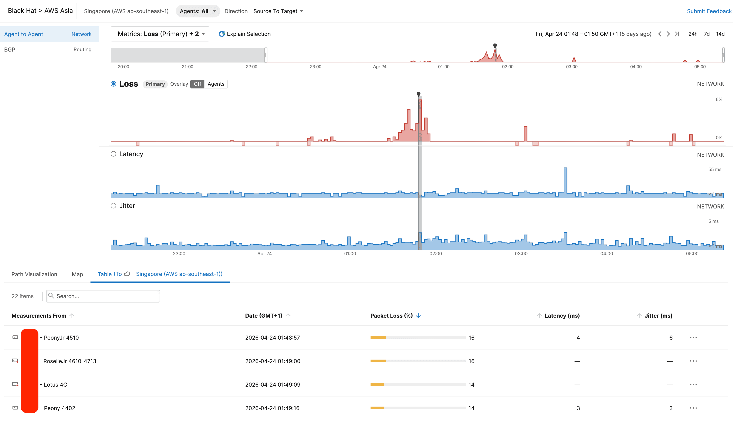Set time range to 7d

click(x=707, y=34)
